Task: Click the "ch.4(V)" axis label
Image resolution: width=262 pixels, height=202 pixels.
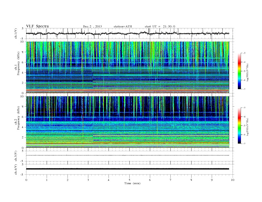Action: tap(16, 169)
